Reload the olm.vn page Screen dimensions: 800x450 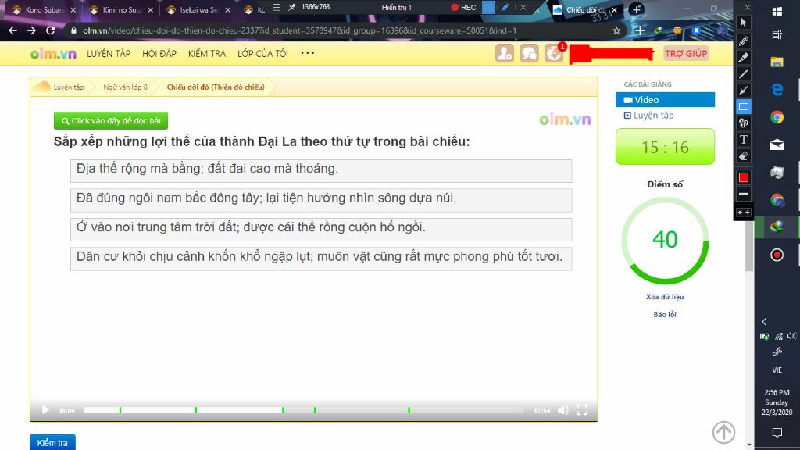[x=50, y=30]
